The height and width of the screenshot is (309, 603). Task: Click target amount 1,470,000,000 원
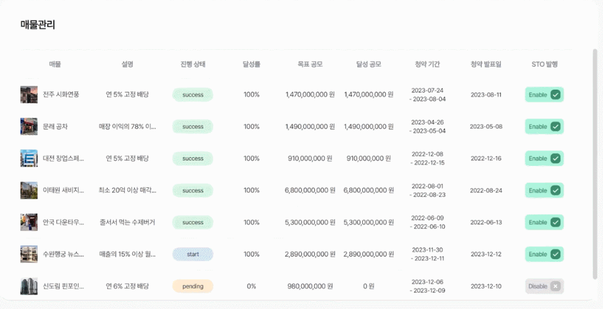(x=310, y=95)
